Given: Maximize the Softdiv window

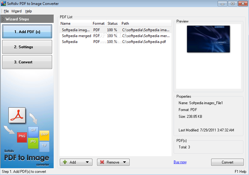Looking at the screenshot, I should coord(233,3).
